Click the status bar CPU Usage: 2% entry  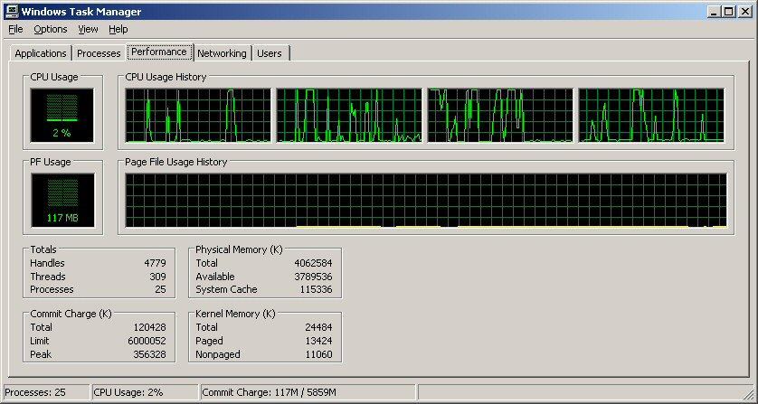pyautogui.click(x=145, y=392)
